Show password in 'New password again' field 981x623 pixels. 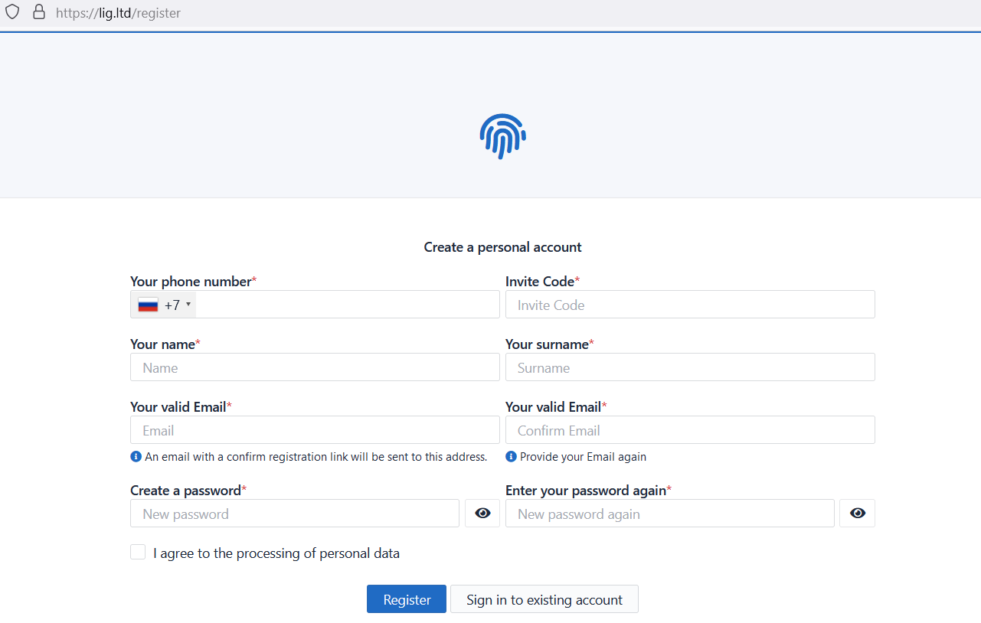(857, 514)
